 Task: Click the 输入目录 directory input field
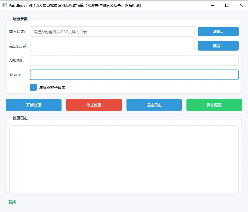coord(112,32)
